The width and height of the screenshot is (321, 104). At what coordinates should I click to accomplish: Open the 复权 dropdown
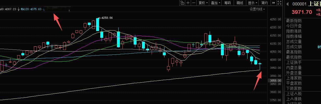[x=203, y=3]
